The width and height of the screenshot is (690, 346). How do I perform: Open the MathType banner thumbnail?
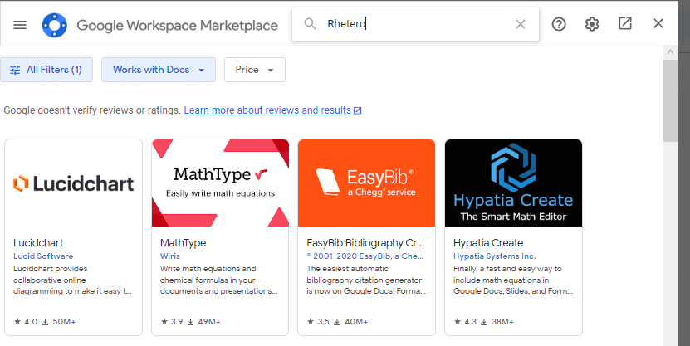click(x=220, y=183)
